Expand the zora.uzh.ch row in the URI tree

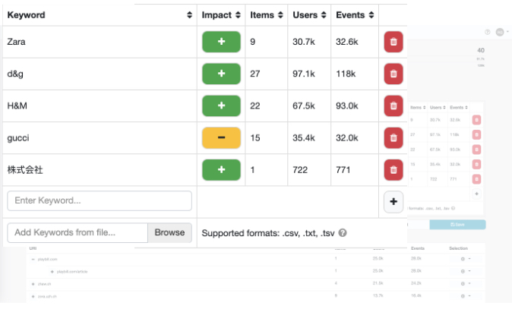(33, 296)
